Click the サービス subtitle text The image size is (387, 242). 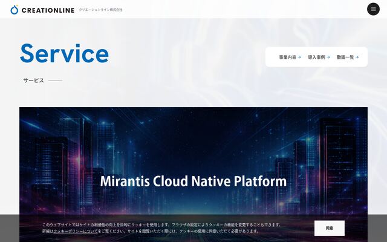point(34,80)
